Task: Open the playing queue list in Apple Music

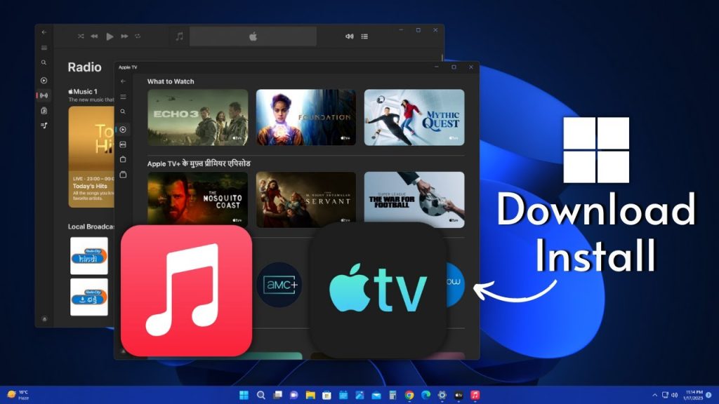Action: tap(364, 36)
